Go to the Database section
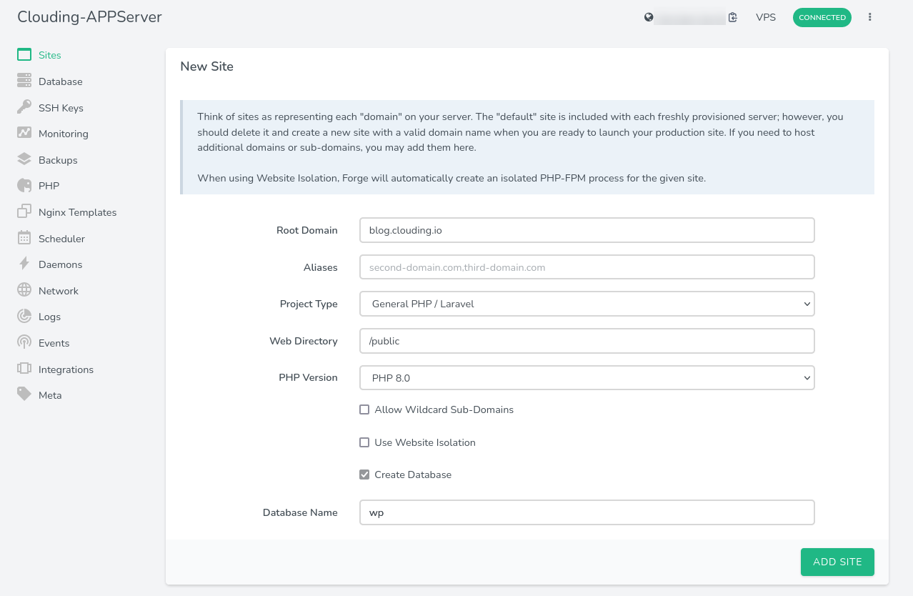 (x=61, y=81)
